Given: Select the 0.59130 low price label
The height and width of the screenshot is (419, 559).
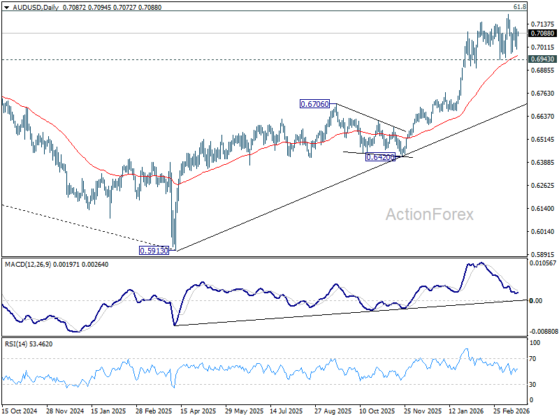Looking at the screenshot, I should tap(154, 251).
